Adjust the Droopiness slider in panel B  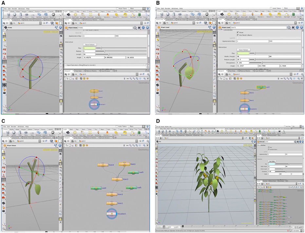[x=275, y=63]
